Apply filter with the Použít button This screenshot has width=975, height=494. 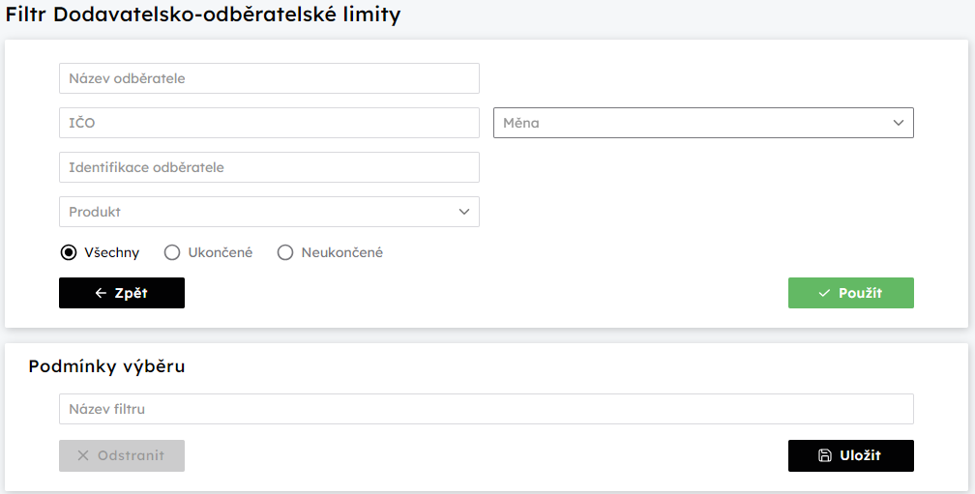[x=851, y=293]
